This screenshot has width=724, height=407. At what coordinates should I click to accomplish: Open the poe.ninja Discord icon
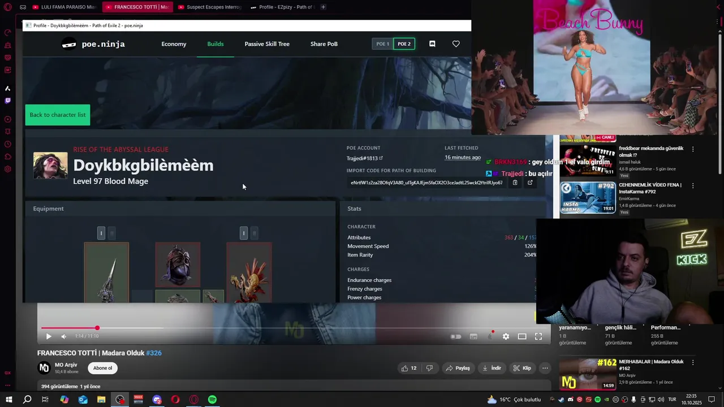pyautogui.click(x=432, y=44)
